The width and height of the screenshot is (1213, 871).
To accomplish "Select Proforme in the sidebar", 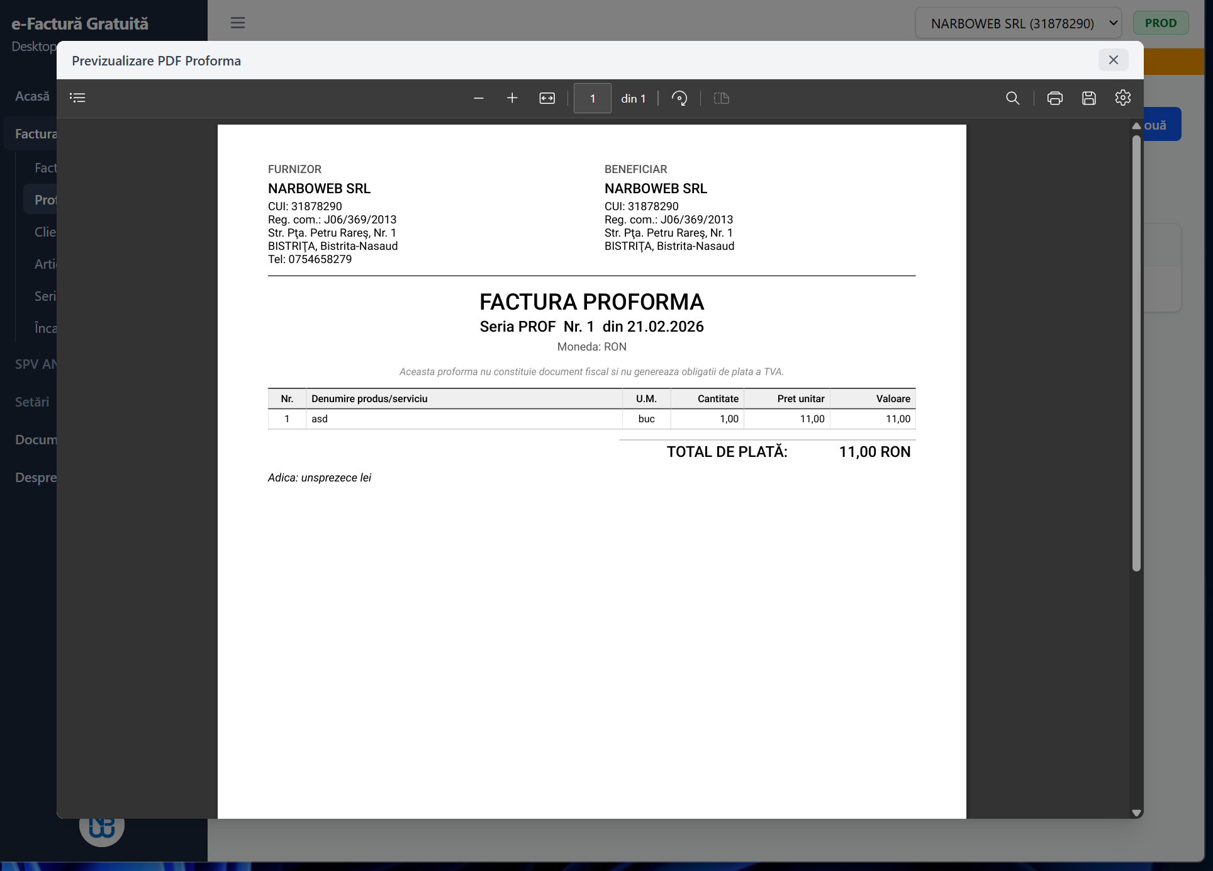I will click(x=44, y=199).
